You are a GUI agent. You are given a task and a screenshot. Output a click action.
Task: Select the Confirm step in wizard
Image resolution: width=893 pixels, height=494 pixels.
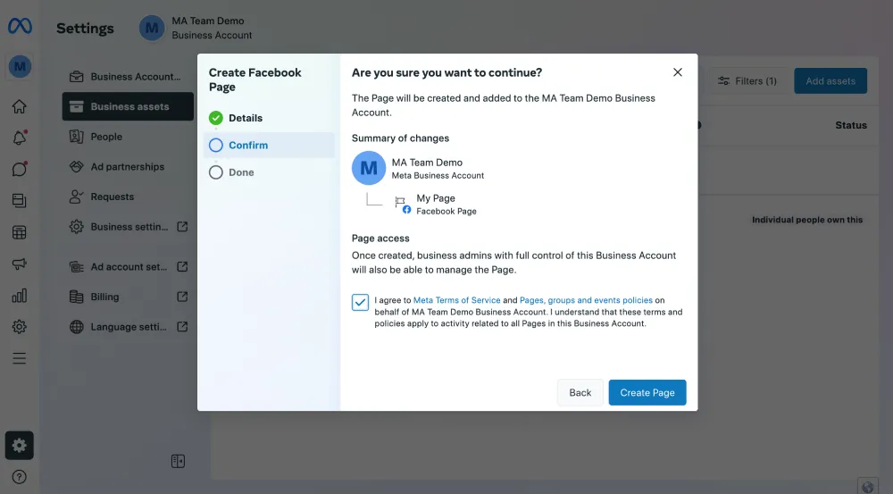pyautogui.click(x=247, y=145)
